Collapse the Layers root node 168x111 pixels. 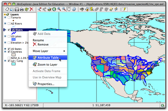coord(5,15)
